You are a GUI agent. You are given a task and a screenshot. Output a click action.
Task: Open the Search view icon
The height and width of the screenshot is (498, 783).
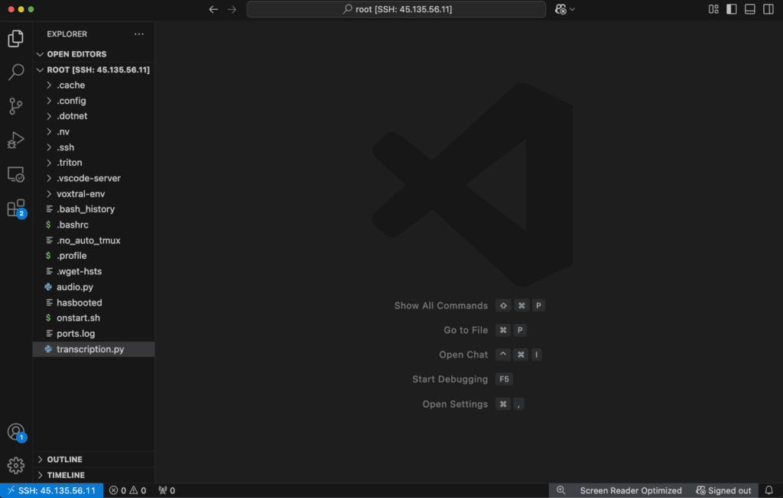[x=15, y=72]
